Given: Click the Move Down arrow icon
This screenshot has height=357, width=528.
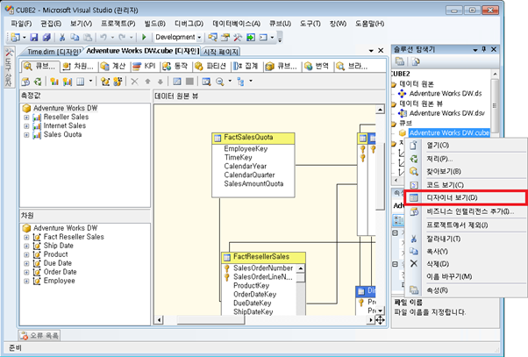Looking at the screenshot, I should pos(161,82).
